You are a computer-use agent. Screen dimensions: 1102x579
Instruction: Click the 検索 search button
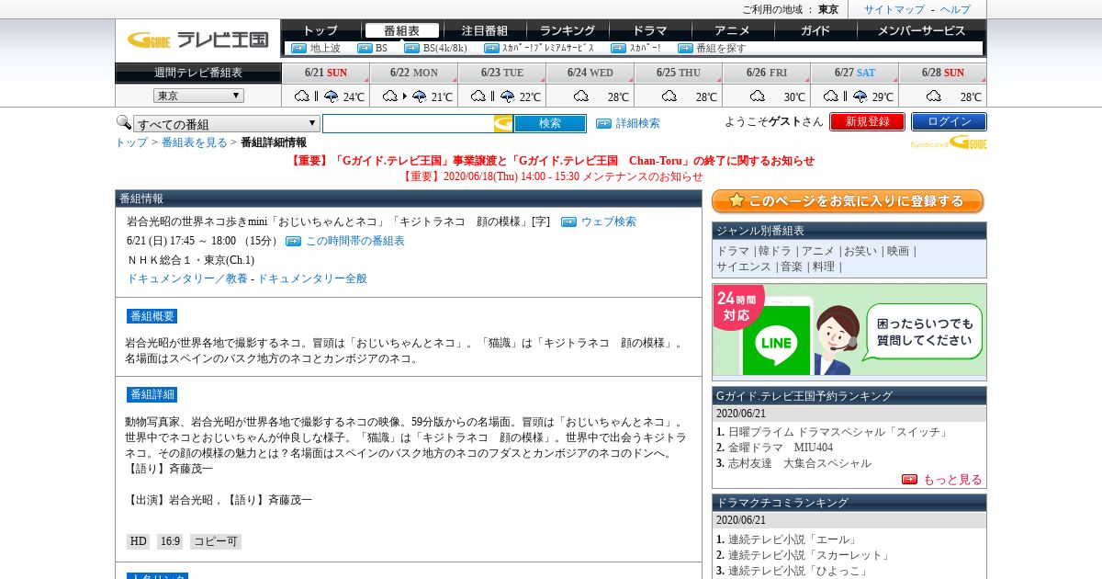550,123
